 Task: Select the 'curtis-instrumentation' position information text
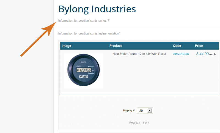(x=89, y=33)
